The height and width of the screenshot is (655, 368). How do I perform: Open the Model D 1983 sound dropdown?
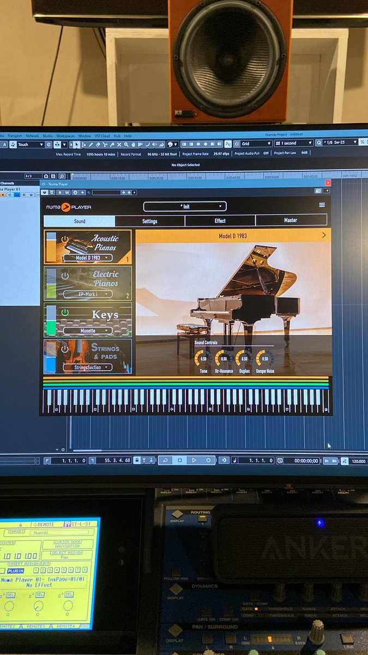(88, 258)
